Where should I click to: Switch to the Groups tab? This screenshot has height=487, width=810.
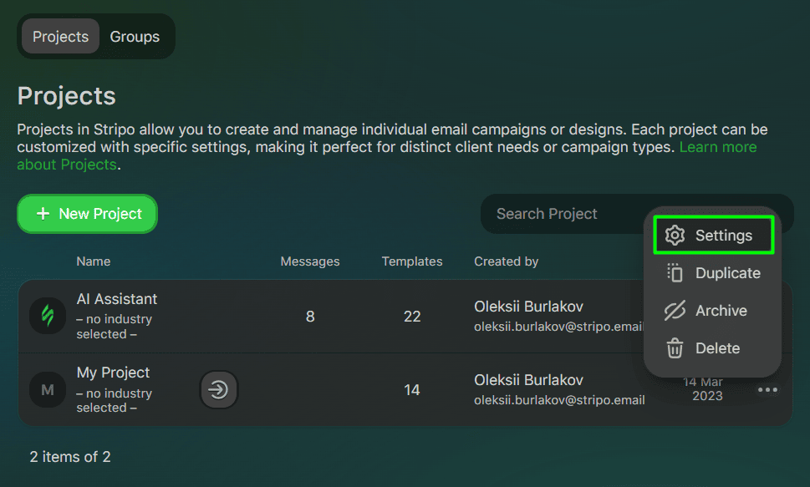point(135,36)
